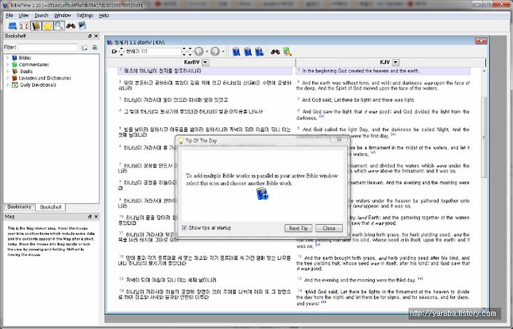Toggle the Bookmarks star icon in toolbar
The height and width of the screenshot is (329, 513).
point(48,26)
